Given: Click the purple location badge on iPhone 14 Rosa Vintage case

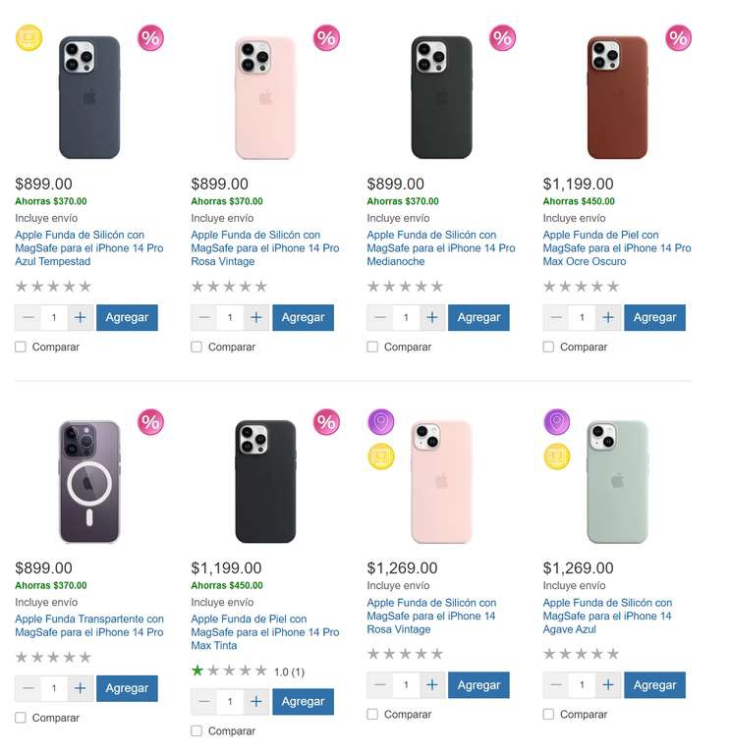Looking at the screenshot, I should [x=381, y=422].
